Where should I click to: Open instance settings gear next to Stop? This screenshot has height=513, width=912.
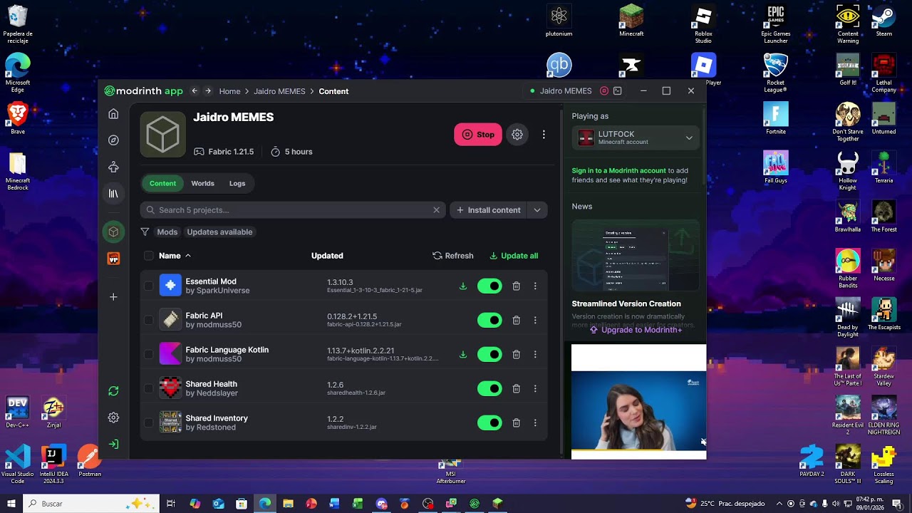[x=517, y=134]
